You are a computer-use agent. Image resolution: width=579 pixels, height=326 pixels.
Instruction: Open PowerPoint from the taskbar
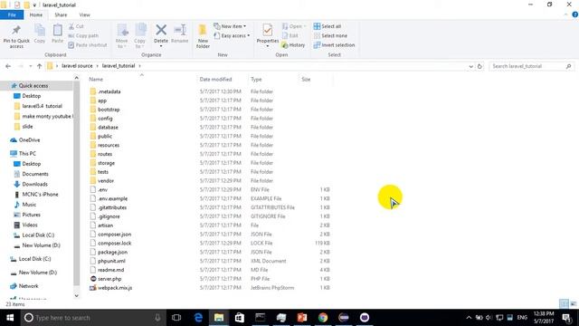[302, 318]
